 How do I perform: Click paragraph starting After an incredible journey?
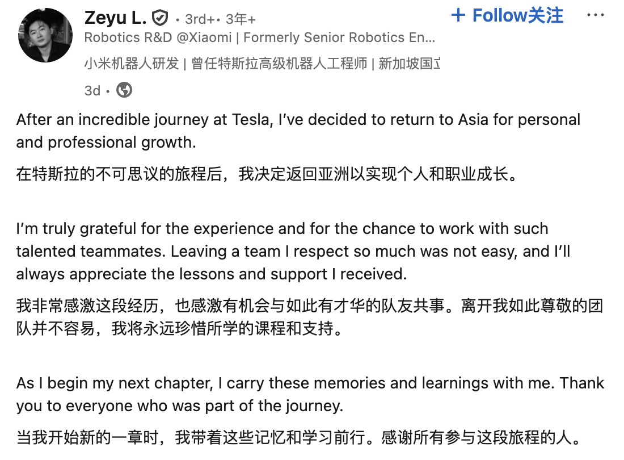[x=298, y=131]
